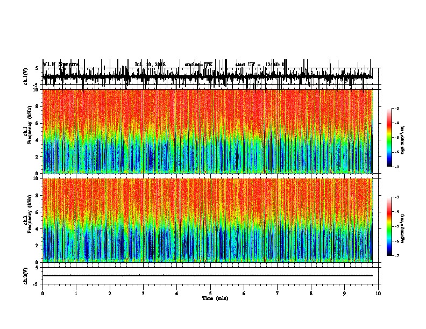This screenshot has width=426, height=329.
Task: Click the '10' tick on the time axis
Action: [x=378, y=294]
